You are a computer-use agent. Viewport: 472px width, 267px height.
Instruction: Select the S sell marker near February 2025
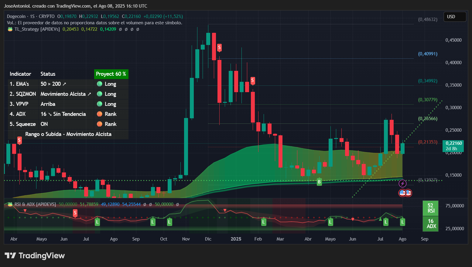[253, 81]
